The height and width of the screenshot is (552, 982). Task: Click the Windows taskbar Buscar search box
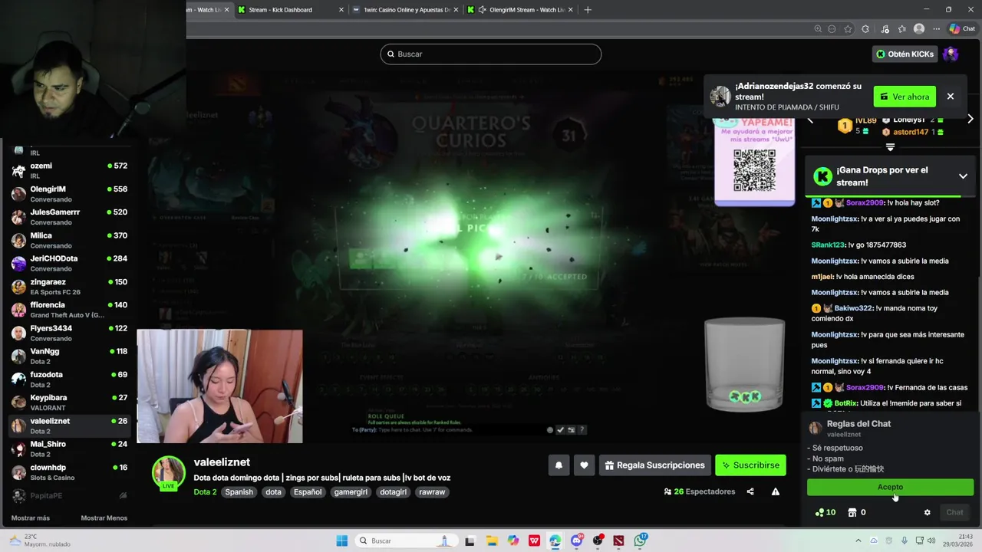(x=405, y=540)
